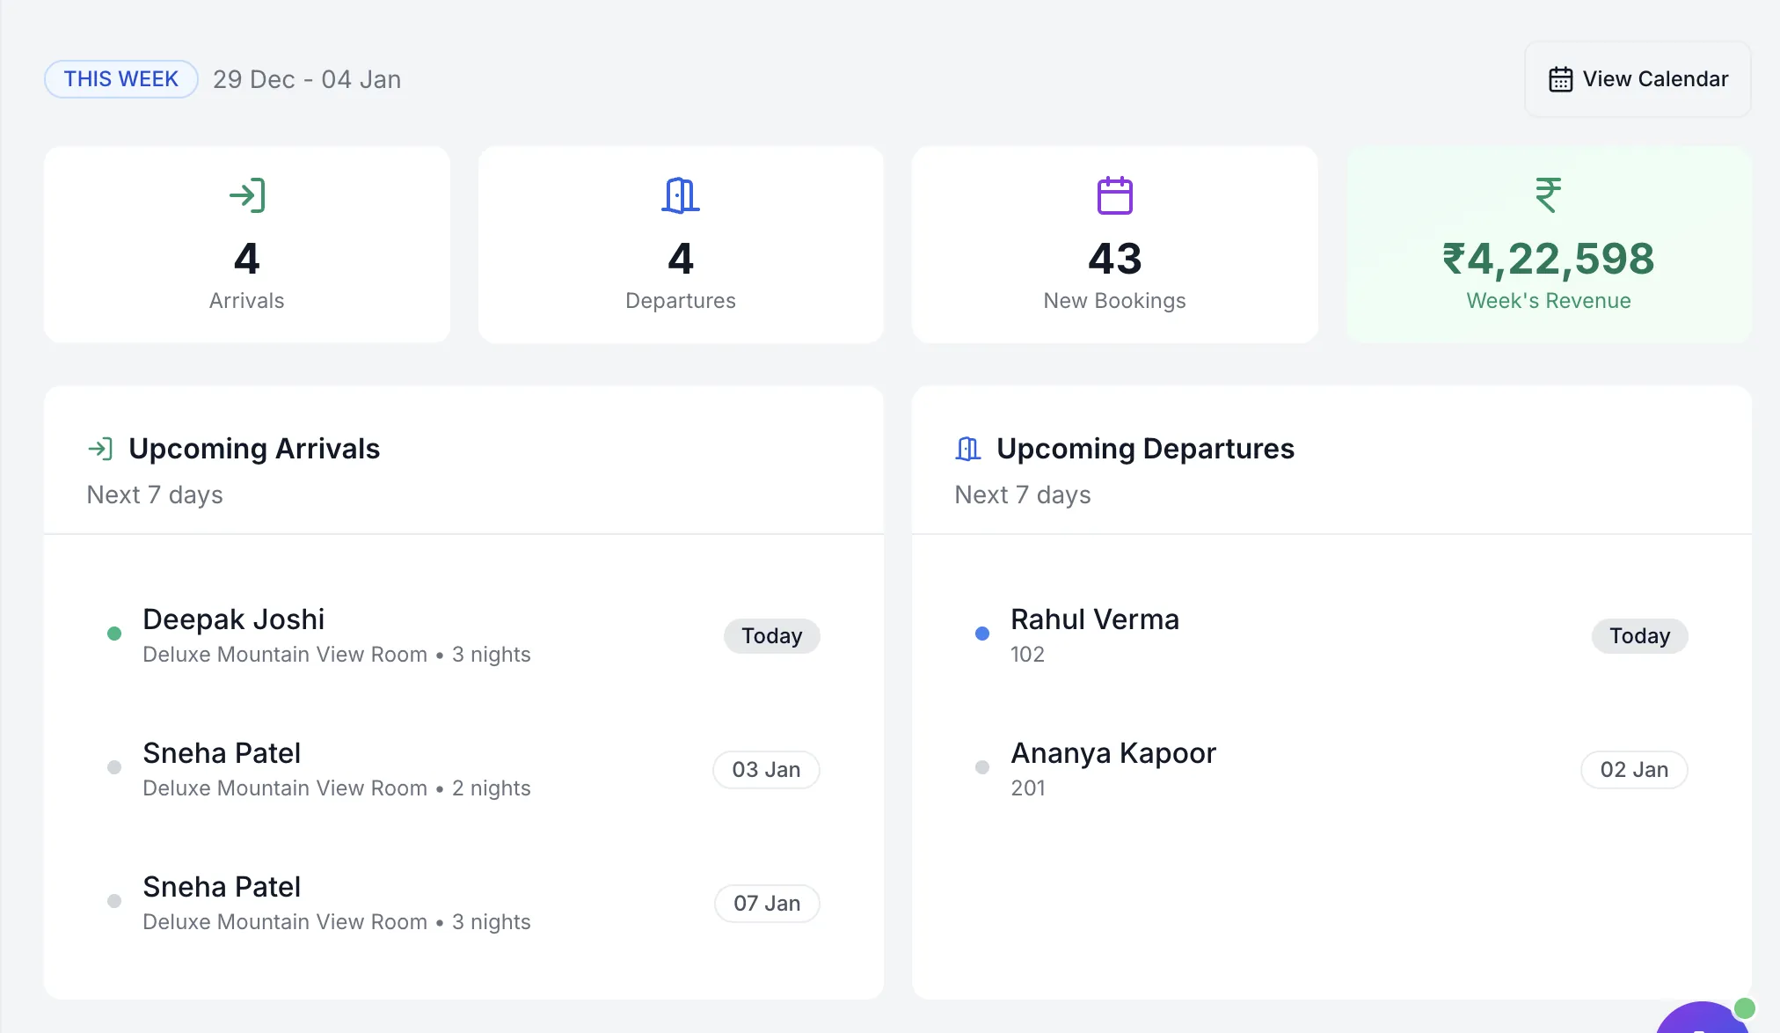
Task: Click room number 201 under Ananya Kapoor
Action: [x=1028, y=788]
